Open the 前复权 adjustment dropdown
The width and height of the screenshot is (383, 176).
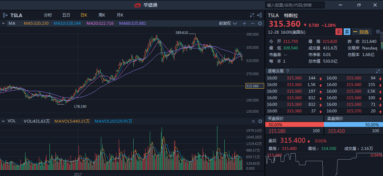(228, 23)
